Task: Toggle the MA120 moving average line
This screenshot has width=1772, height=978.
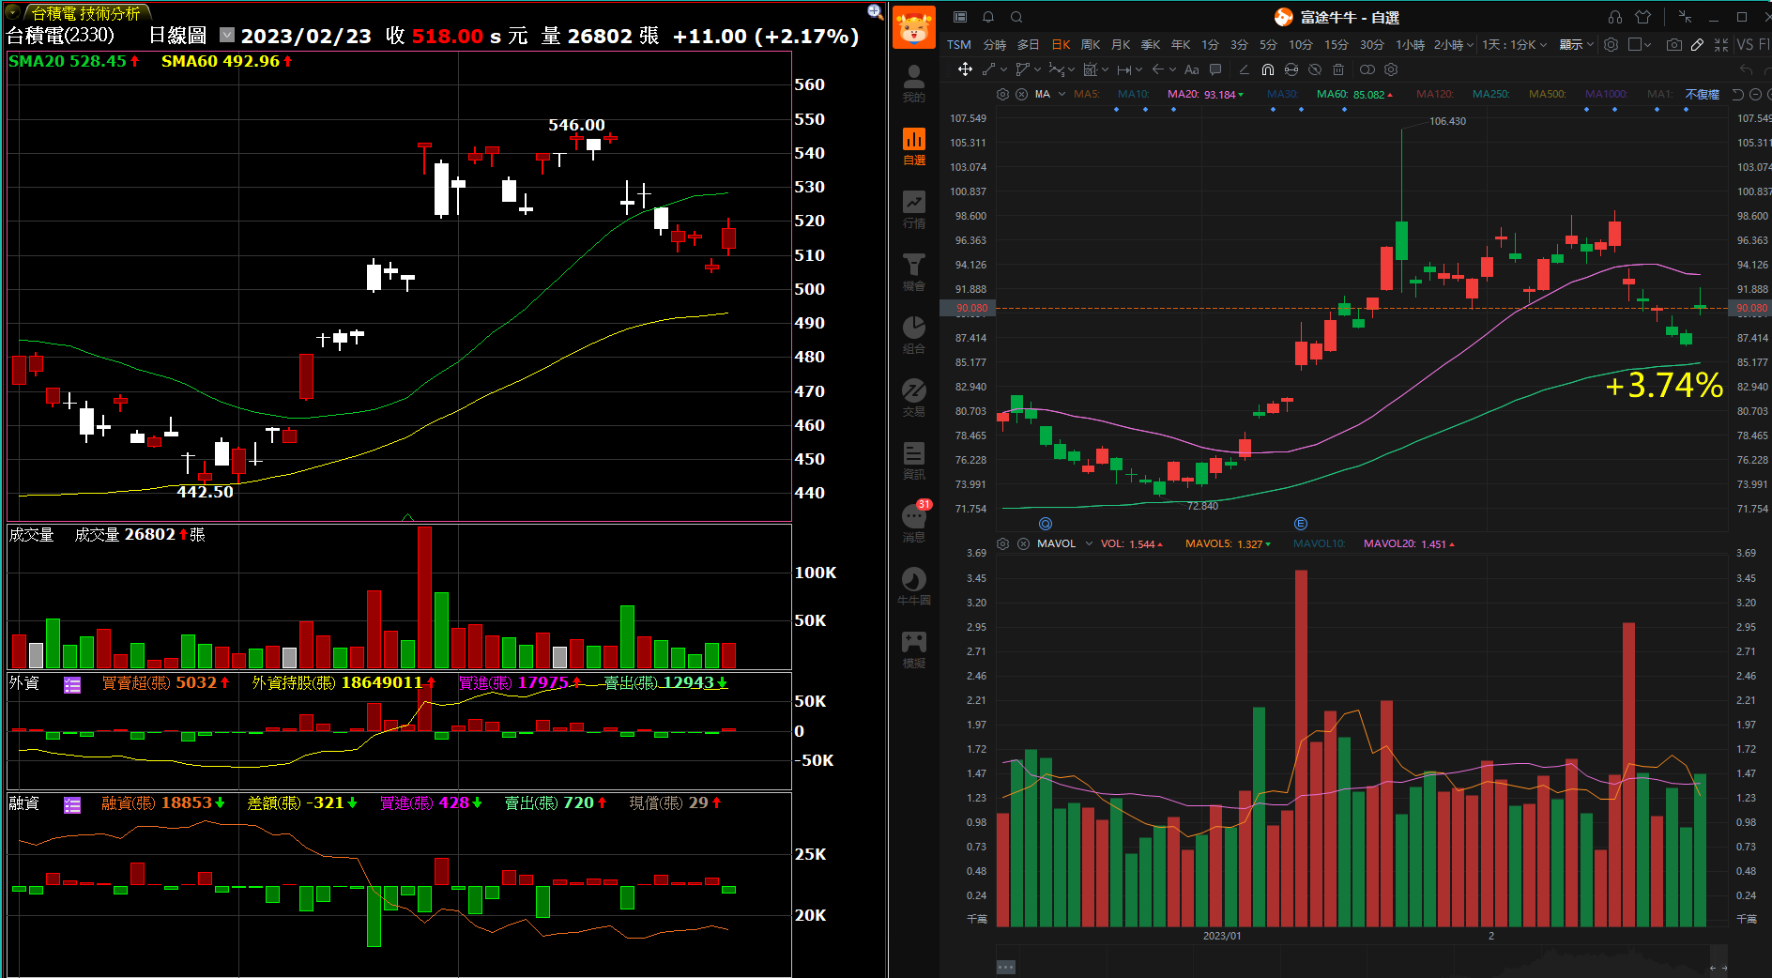Action: [x=1434, y=94]
